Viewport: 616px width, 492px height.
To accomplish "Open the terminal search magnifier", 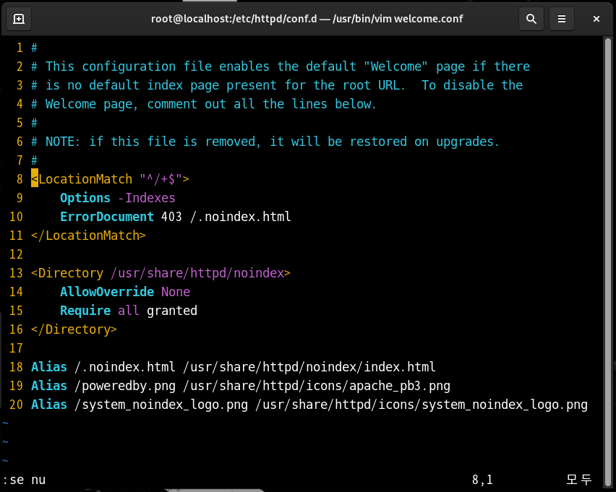I will (531, 19).
